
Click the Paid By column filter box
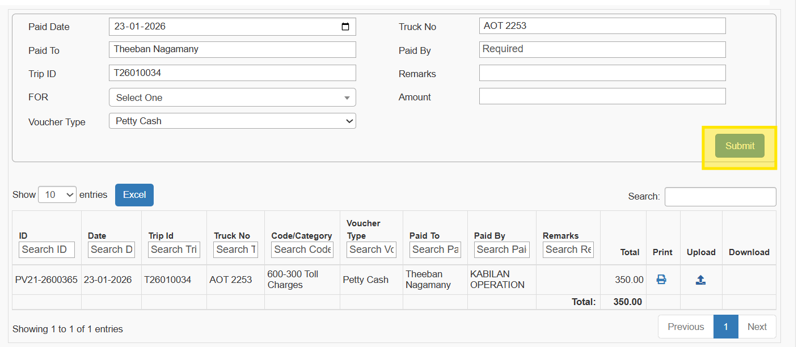(x=502, y=249)
